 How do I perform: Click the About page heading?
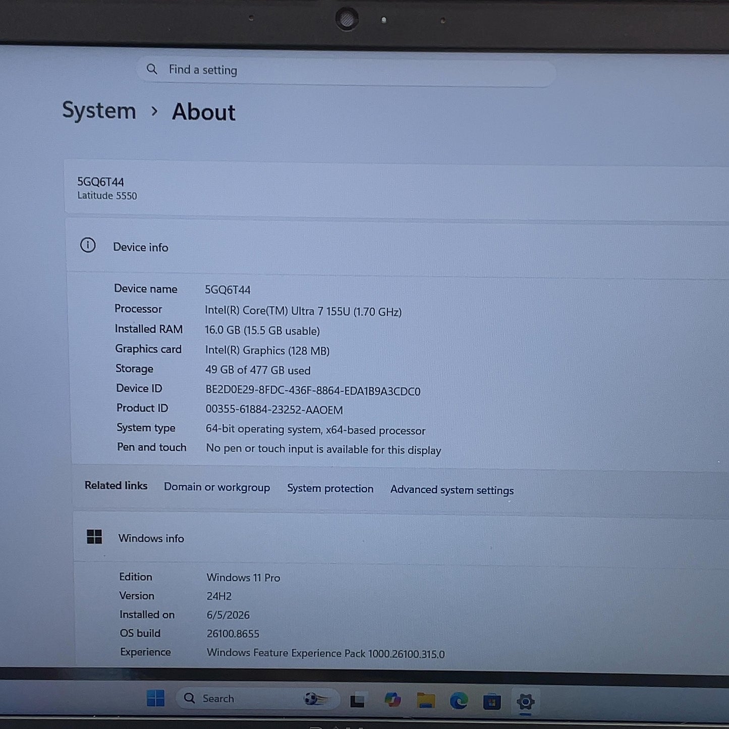point(204,112)
